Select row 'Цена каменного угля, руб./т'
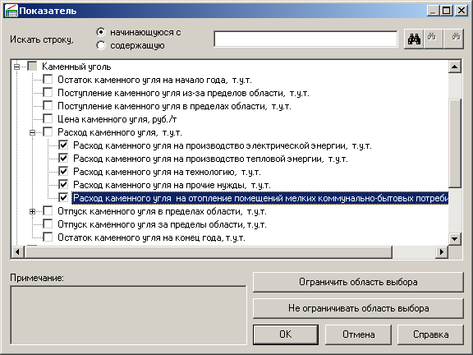Image resolution: width=473 pixels, height=355 pixels. click(x=117, y=119)
